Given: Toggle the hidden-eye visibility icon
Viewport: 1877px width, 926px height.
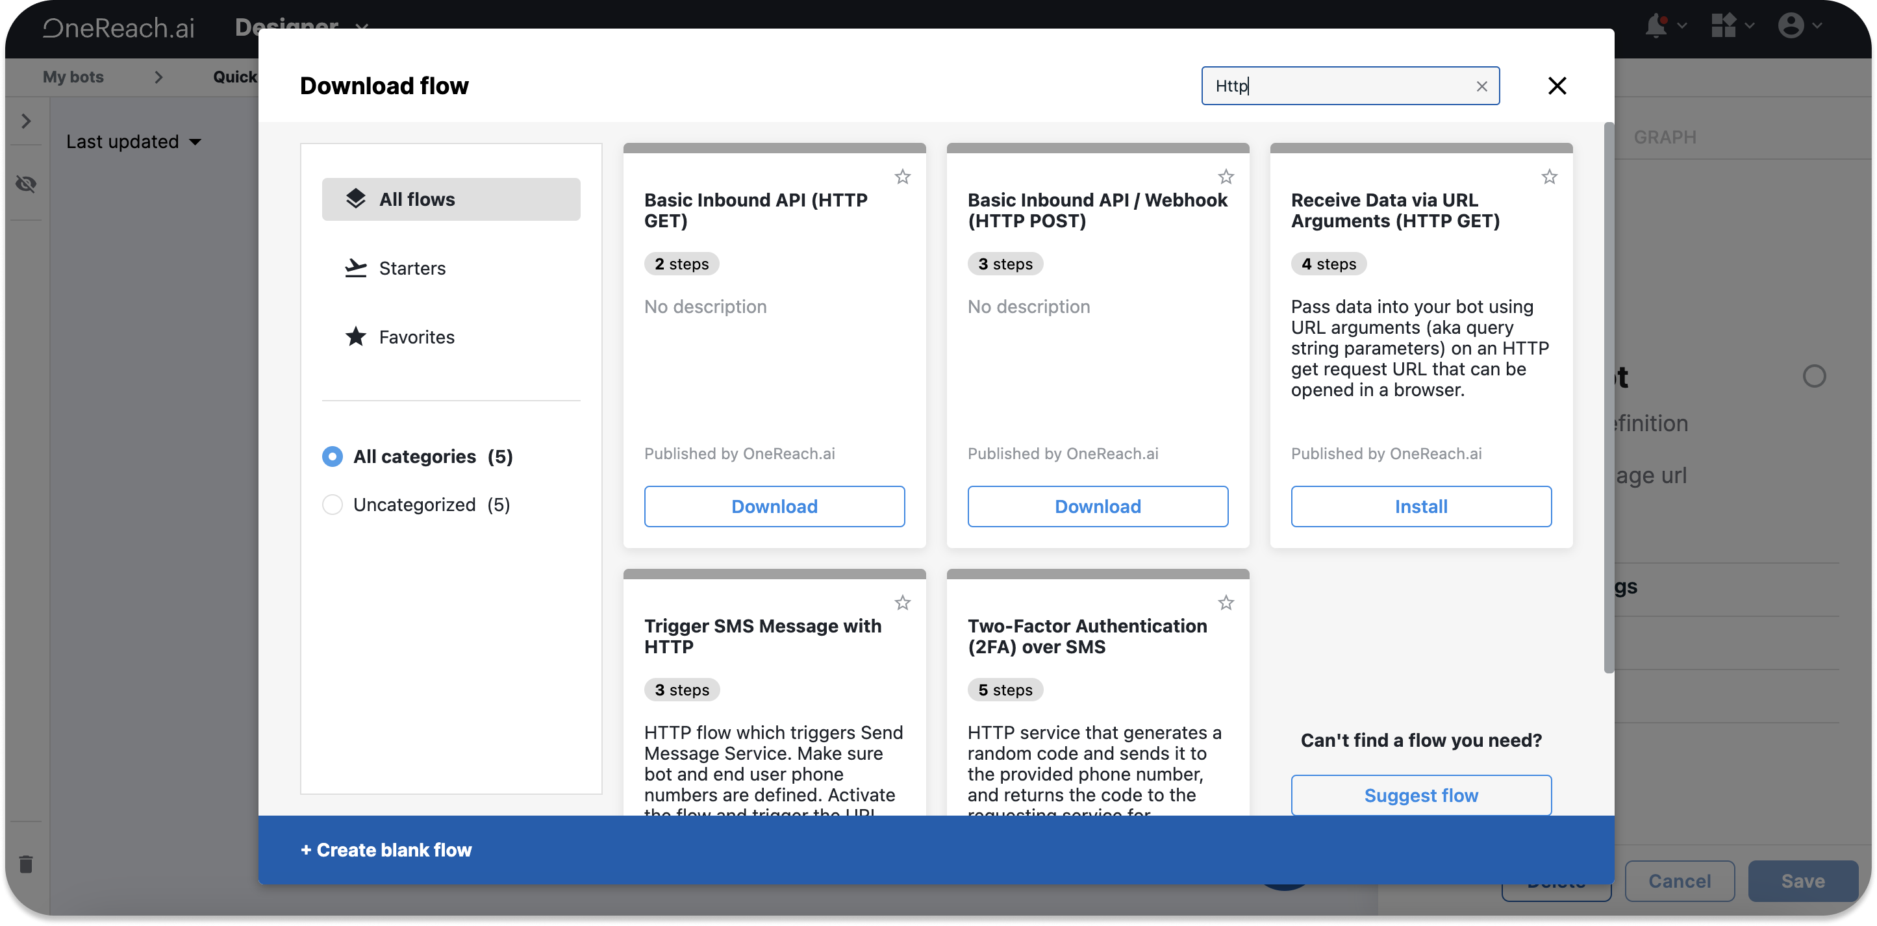Looking at the screenshot, I should [x=26, y=184].
